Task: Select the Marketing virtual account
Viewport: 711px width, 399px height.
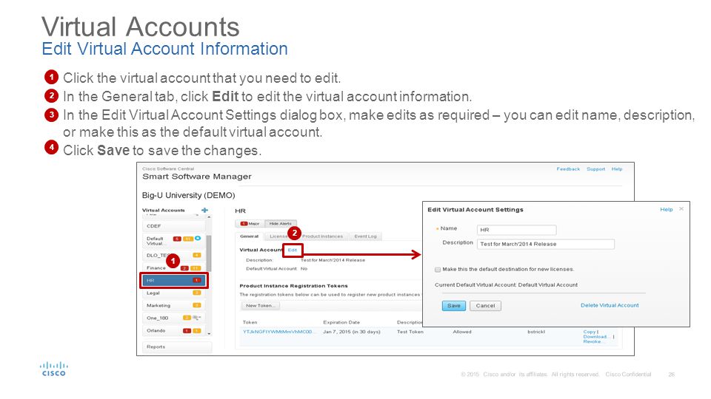Action: pos(173,305)
